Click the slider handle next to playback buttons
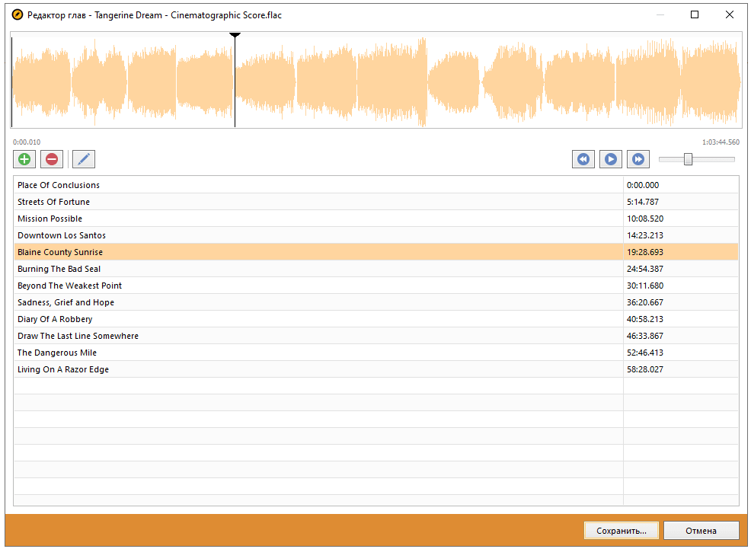Image resolution: width=751 pixels, height=549 pixels. pyautogui.click(x=688, y=159)
